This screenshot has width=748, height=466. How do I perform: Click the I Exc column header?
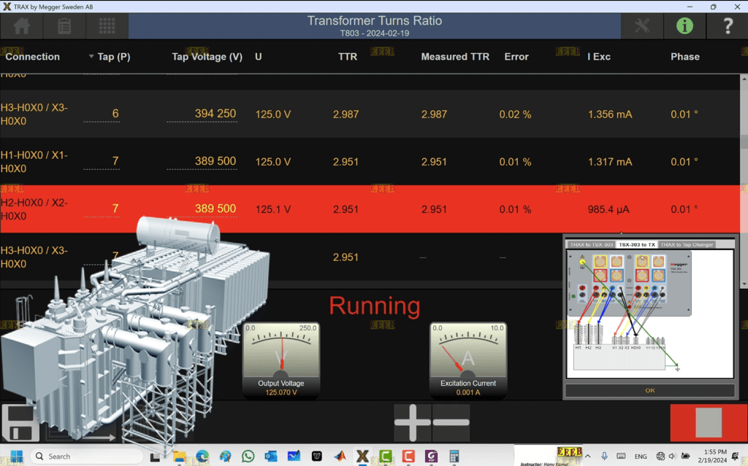(599, 57)
